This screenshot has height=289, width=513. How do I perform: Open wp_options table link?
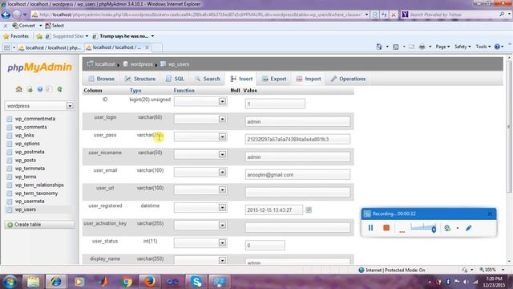pos(27,144)
